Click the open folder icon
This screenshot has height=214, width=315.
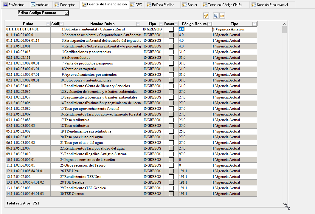click(222, 16)
